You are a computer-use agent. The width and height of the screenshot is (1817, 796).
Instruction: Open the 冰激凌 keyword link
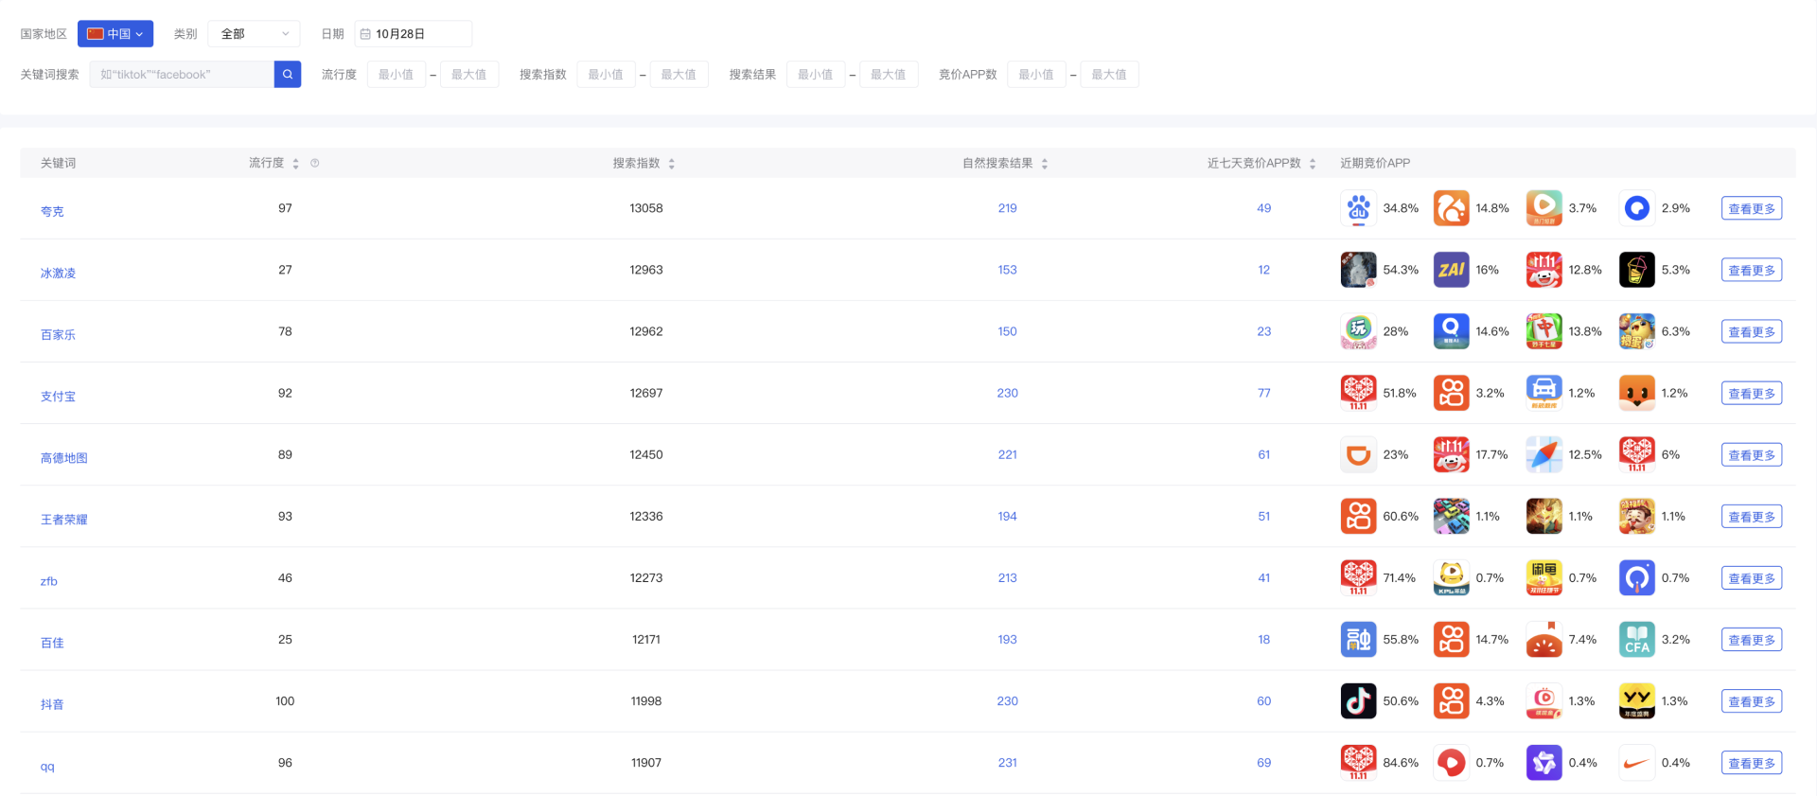coord(58,273)
